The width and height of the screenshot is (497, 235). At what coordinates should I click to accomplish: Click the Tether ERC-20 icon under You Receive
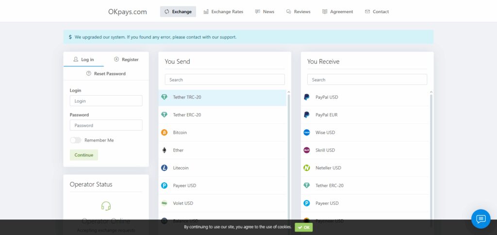[307, 185]
